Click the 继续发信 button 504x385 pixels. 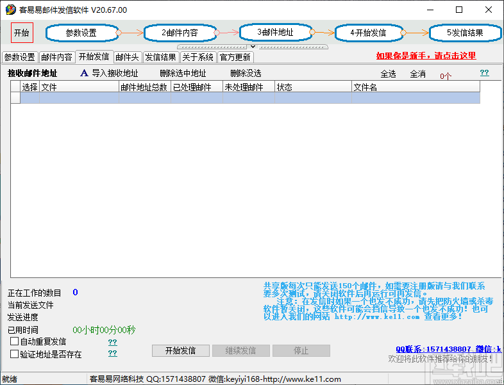click(x=240, y=350)
